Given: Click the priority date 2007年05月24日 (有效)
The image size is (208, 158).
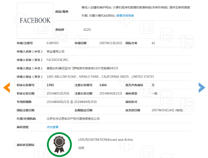Looking at the screenshot, I should click(x=167, y=110).
